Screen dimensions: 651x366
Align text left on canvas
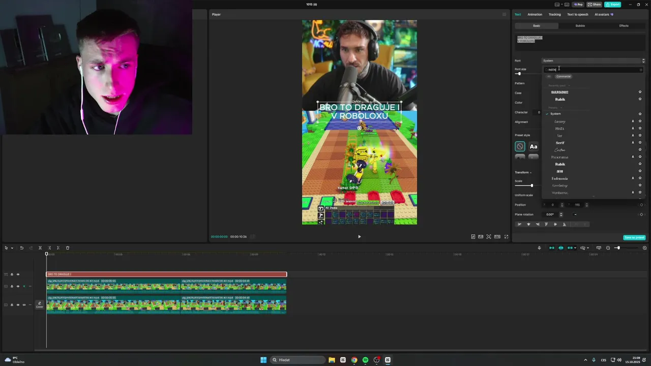(x=519, y=224)
